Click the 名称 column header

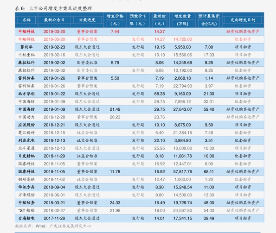[26, 20]
